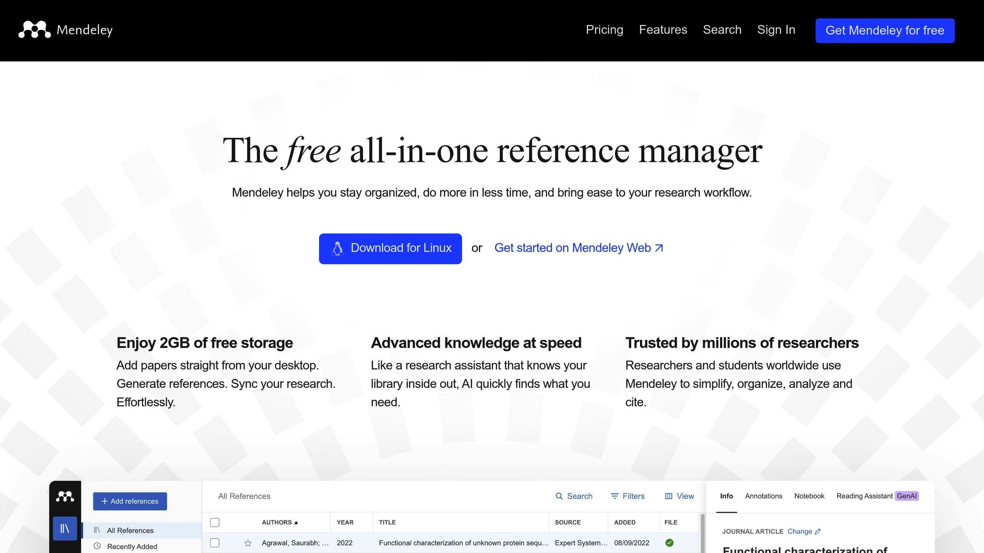The height and width of the screenshot is (553, 984).
Task: Click the green file attachment icon for Agrawal
Action: pyautogui.click(x=669, y=543)
